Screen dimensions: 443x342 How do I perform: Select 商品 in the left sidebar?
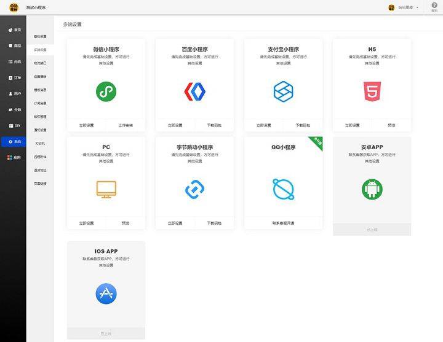tap(14, 46)
